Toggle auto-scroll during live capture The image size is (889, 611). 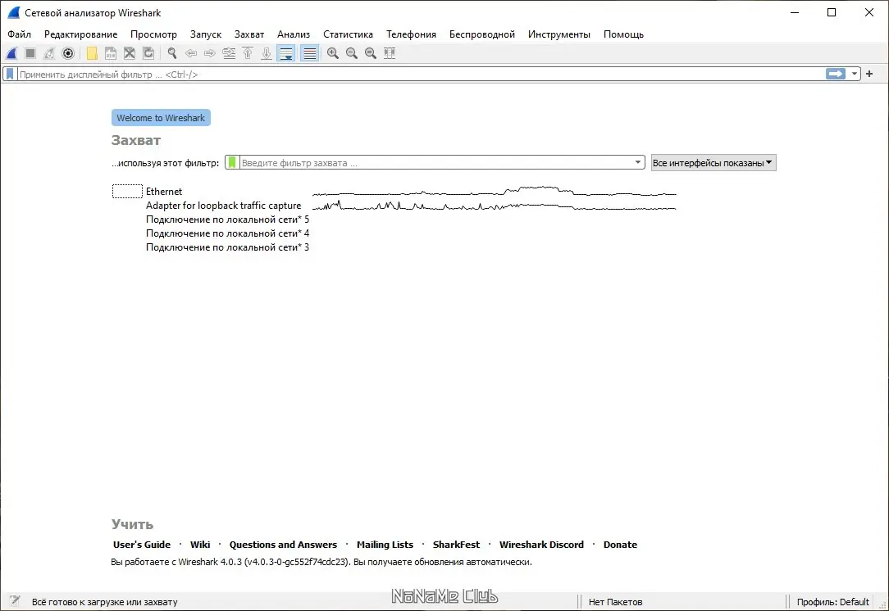click(x=286, y=53)
